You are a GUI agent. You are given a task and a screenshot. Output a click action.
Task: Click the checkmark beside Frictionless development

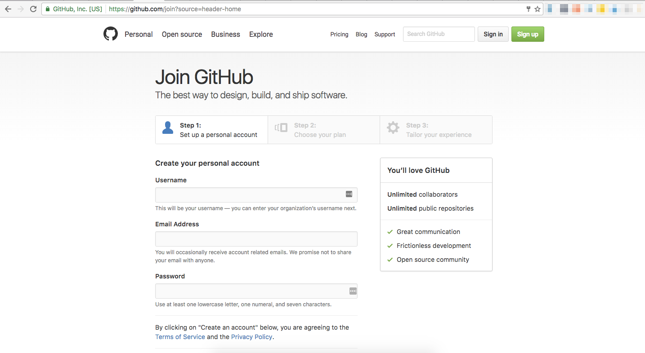(x=390, y=246)
